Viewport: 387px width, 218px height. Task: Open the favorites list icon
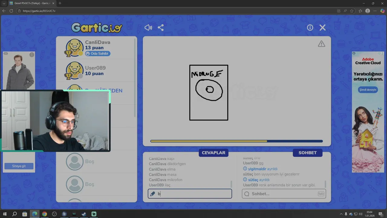pyautogui.click(x=360, y=11)
